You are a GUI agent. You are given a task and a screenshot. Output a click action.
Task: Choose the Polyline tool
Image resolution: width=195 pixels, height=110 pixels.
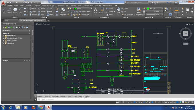click(9, 11)
